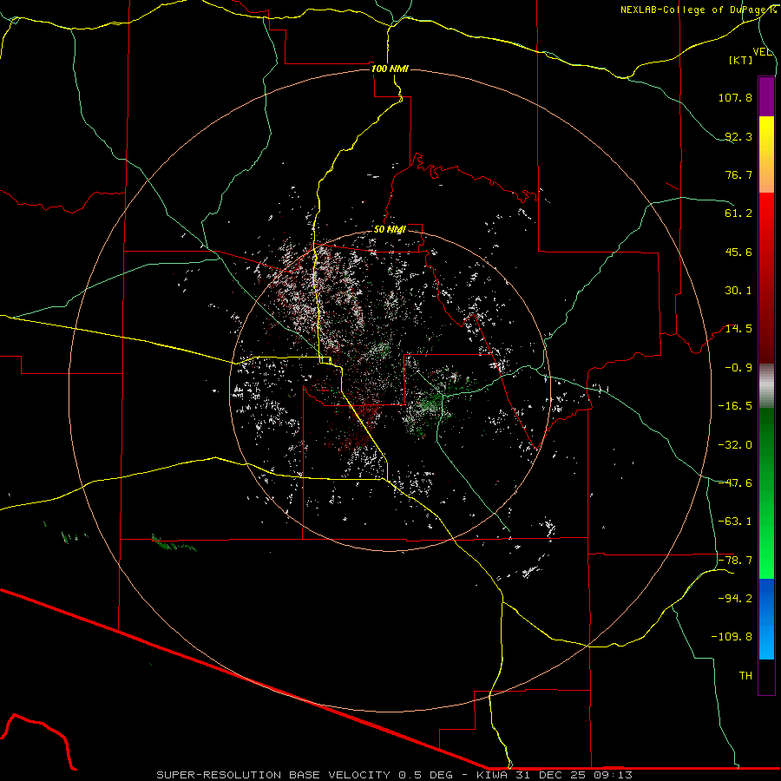Click the -78.7 legend value
This screenshot has height=781, width=781.
point(735,561)
